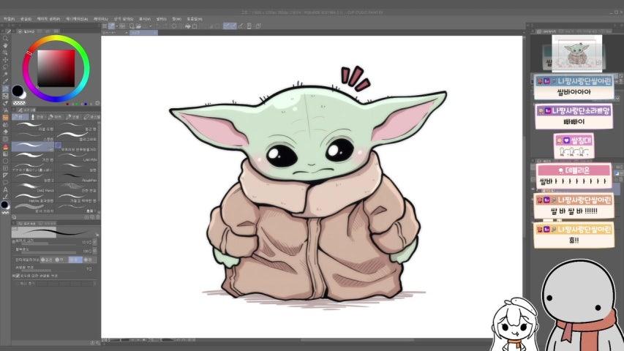The image size is (624, 351).
Task: Adjust the stabilization slider
Action: click(48, 271)
